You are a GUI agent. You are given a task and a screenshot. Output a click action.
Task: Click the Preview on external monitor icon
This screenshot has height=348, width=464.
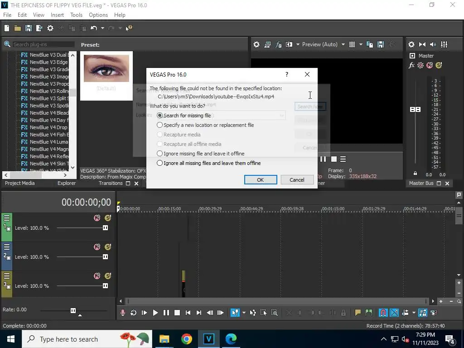coord(267,44)
